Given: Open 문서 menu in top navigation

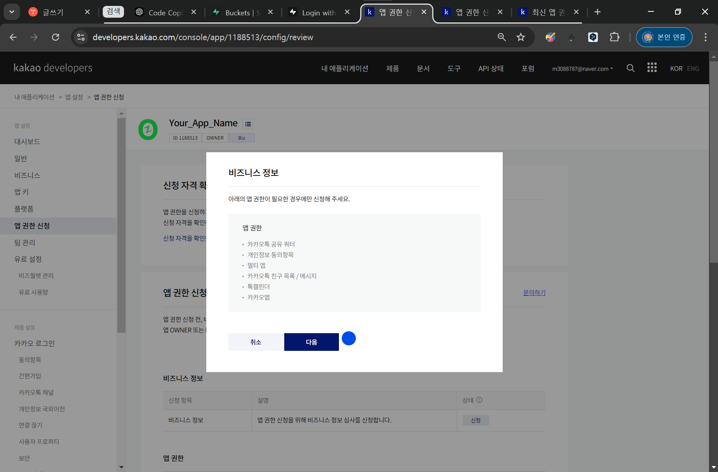Looking at the screenshot, I should point(423,68).
